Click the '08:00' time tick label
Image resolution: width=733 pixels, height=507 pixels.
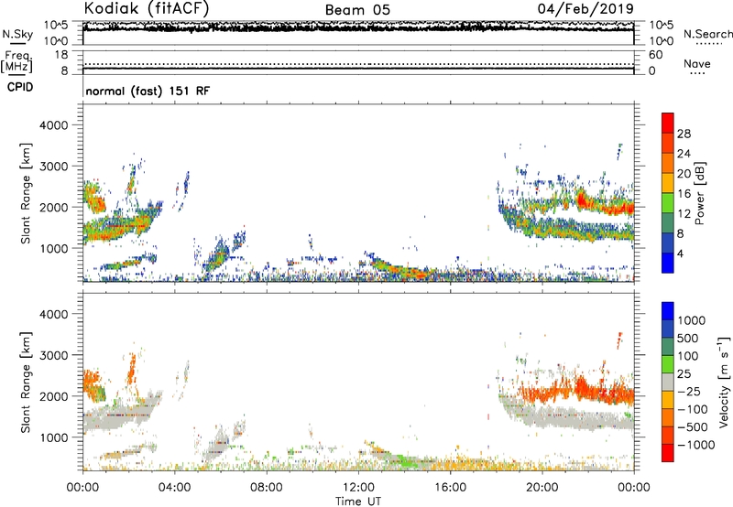coord(266,488)
